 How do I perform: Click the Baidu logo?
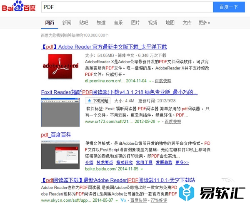19,6
